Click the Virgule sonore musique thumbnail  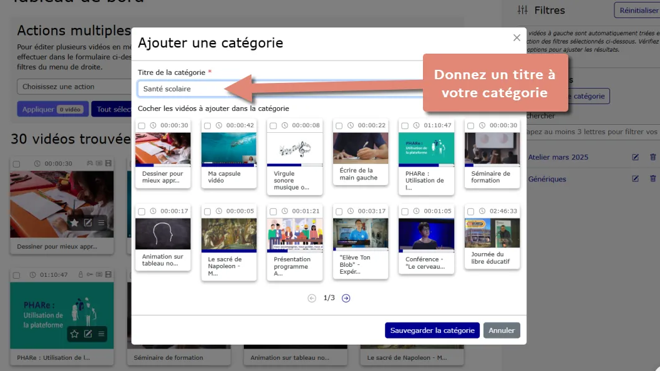(294, 149)
